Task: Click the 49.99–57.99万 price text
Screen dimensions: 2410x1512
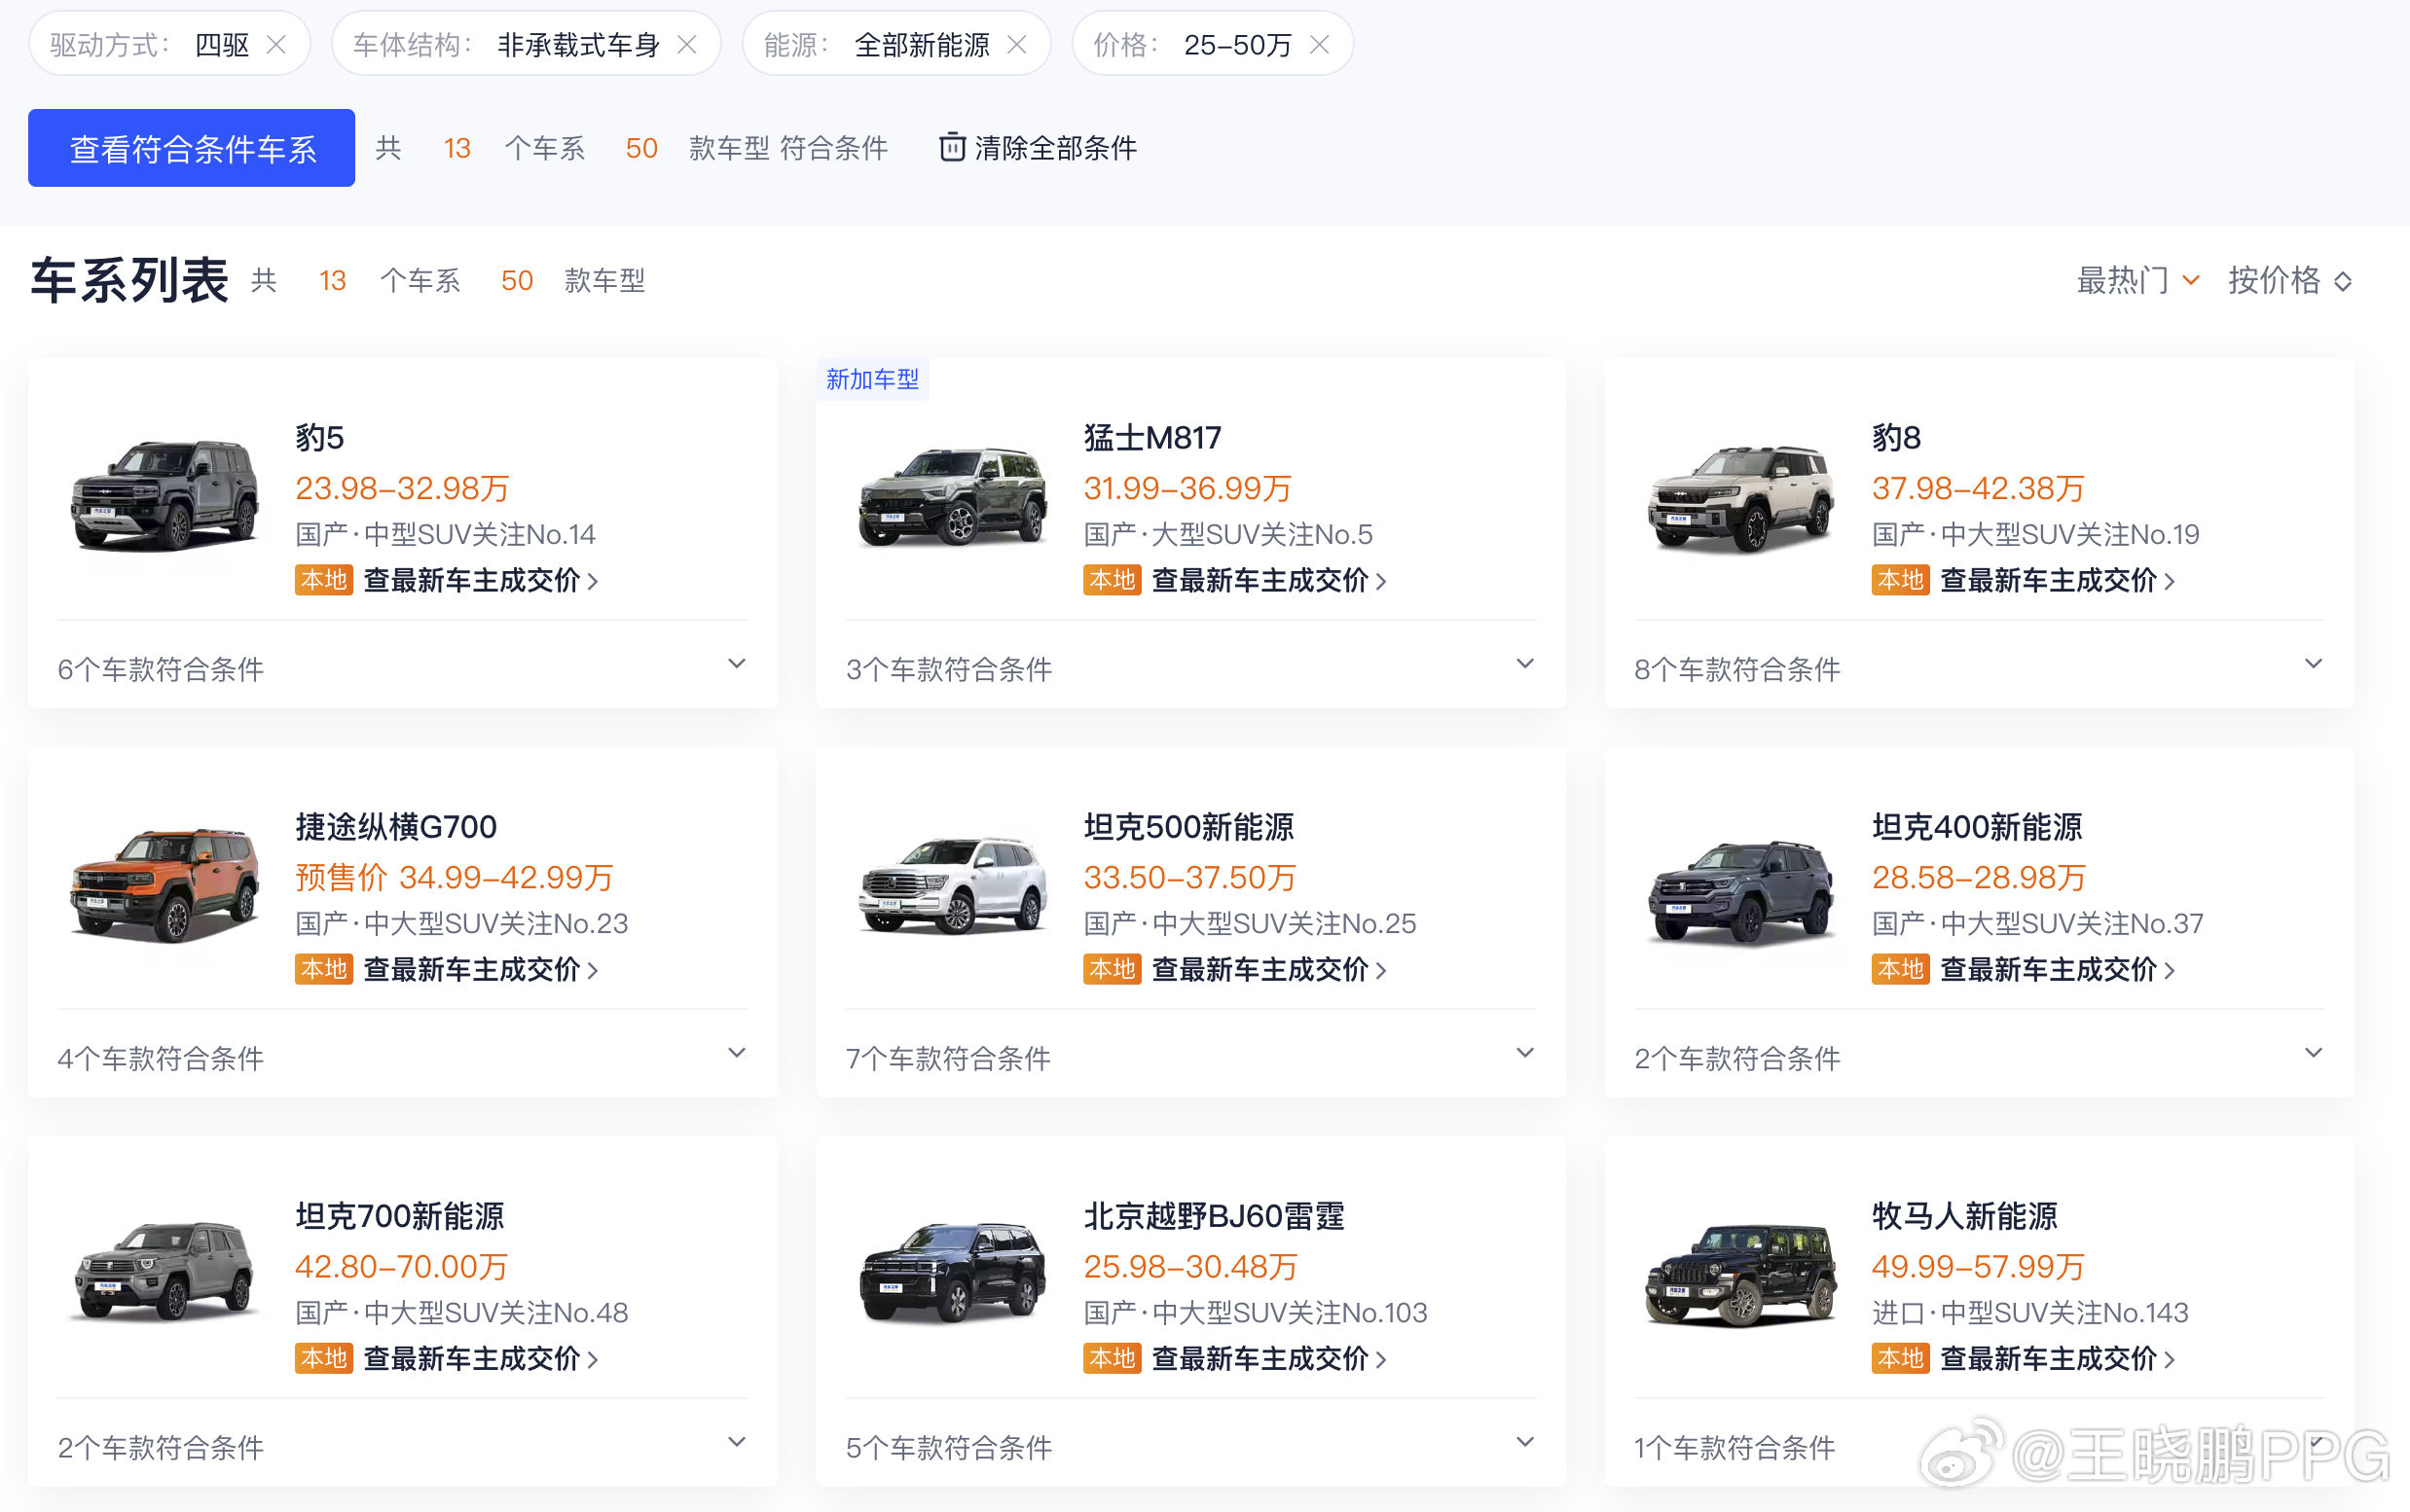Action: pyautogui.click(x=1978, y=1266)
